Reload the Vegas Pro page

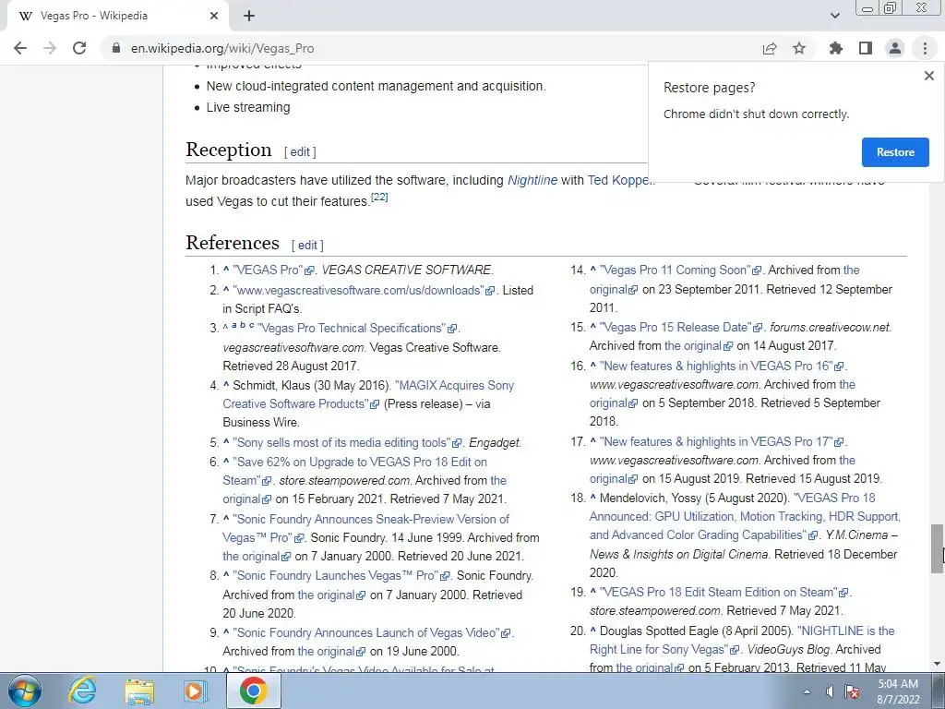[79, 48]
